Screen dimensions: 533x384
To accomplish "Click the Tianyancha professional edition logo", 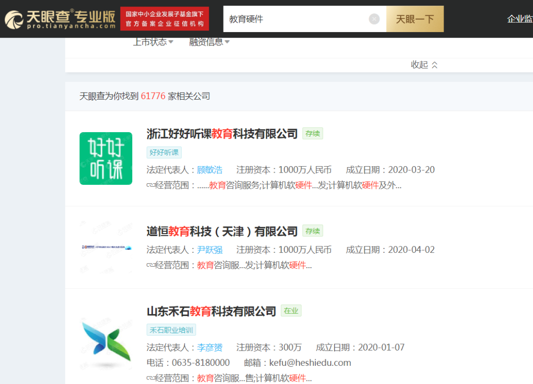I will click(60, 19).
